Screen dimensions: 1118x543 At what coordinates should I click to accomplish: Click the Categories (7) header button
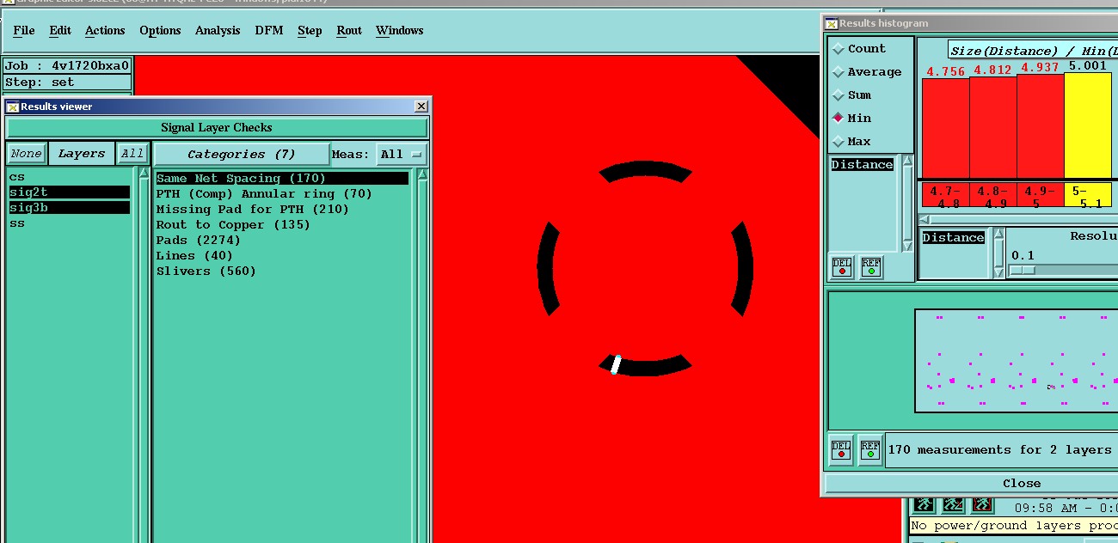click(x=242, y=155)
